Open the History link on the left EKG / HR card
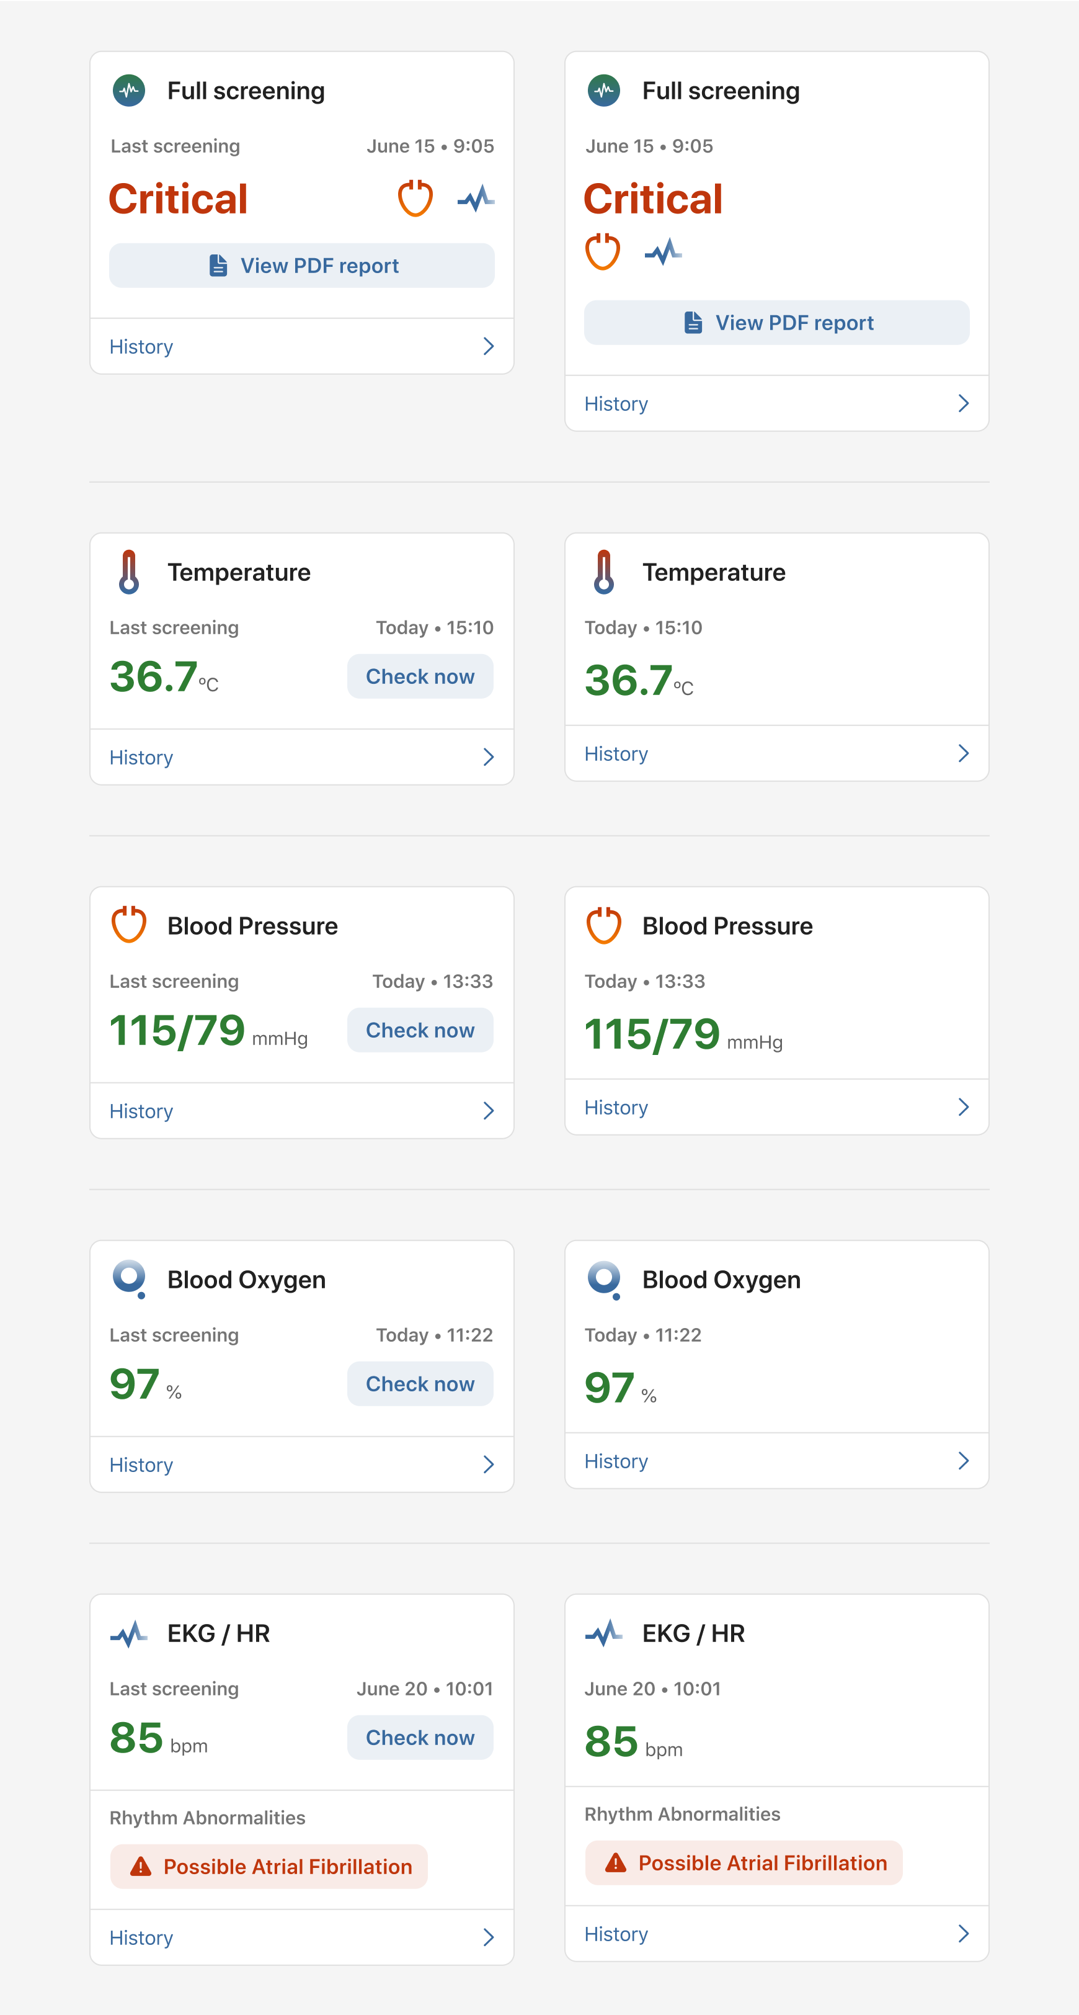This screenshot has width=1079, height=2015. click(x=141, y=1937)
